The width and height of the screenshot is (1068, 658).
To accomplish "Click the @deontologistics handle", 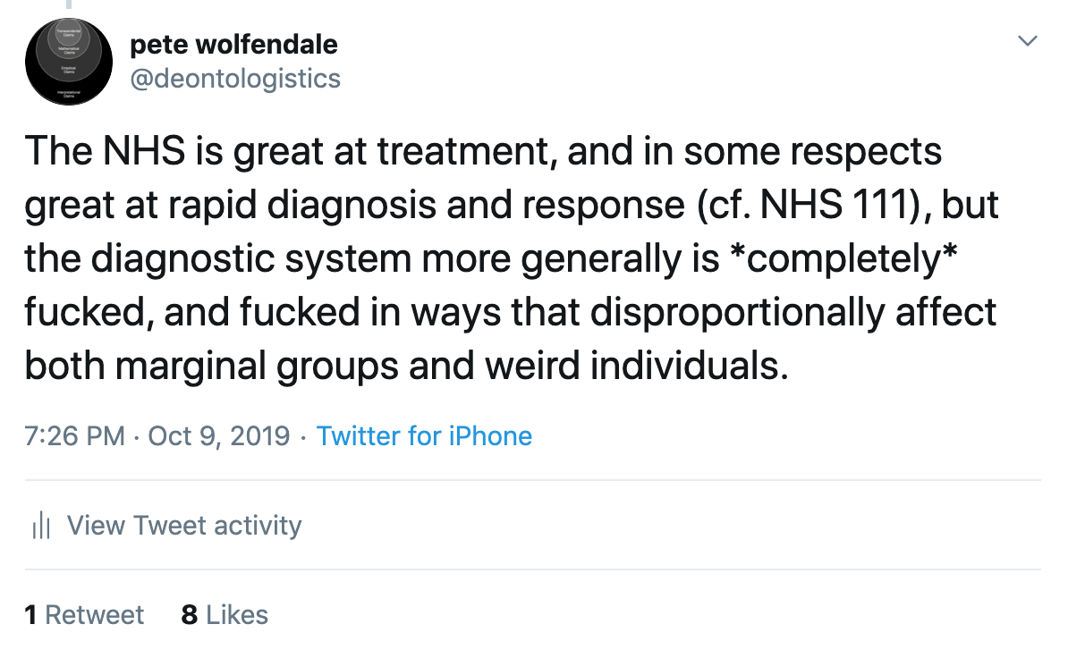I will point(235,79).
